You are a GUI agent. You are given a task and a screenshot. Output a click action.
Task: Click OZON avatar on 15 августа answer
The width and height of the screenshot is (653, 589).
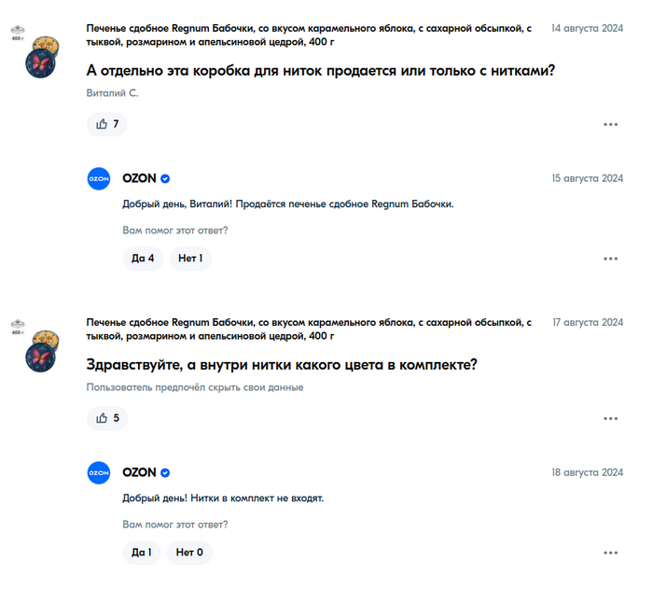pyautogui.click(x=99, y=178)
